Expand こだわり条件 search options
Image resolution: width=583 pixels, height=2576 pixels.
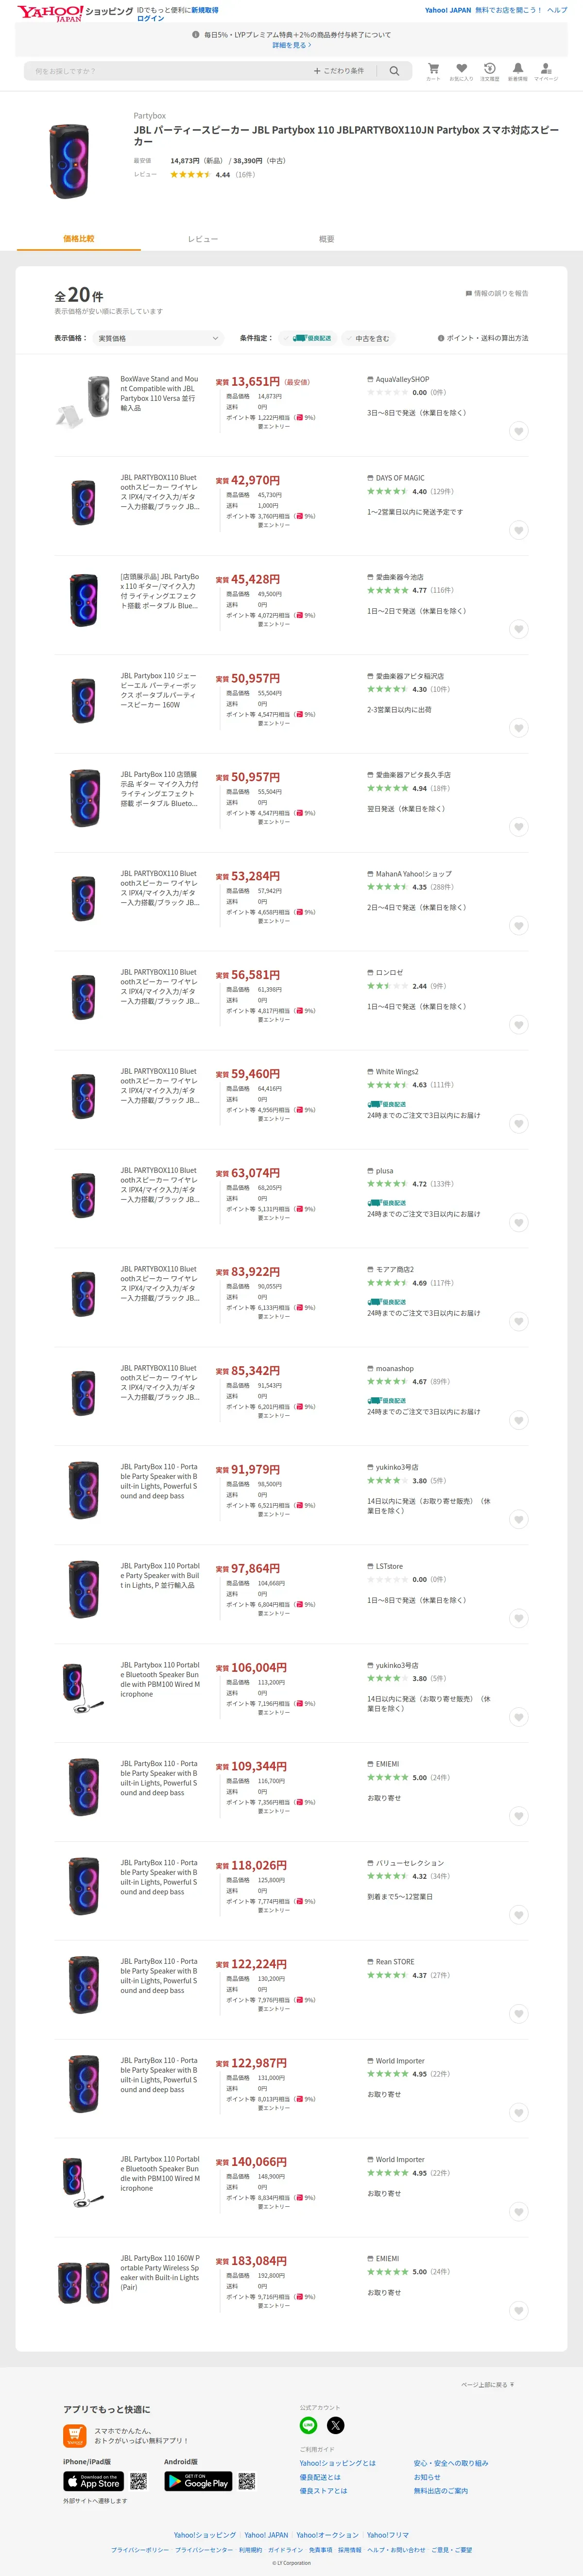tap(339, 71)
